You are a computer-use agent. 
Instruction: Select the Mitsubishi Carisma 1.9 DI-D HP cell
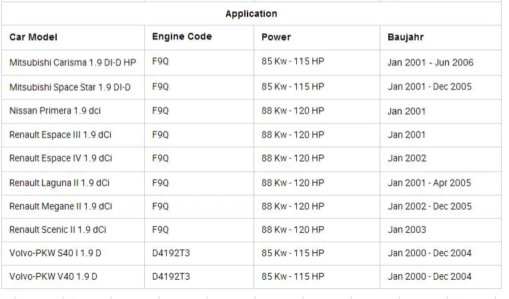(x=73, y=63)
